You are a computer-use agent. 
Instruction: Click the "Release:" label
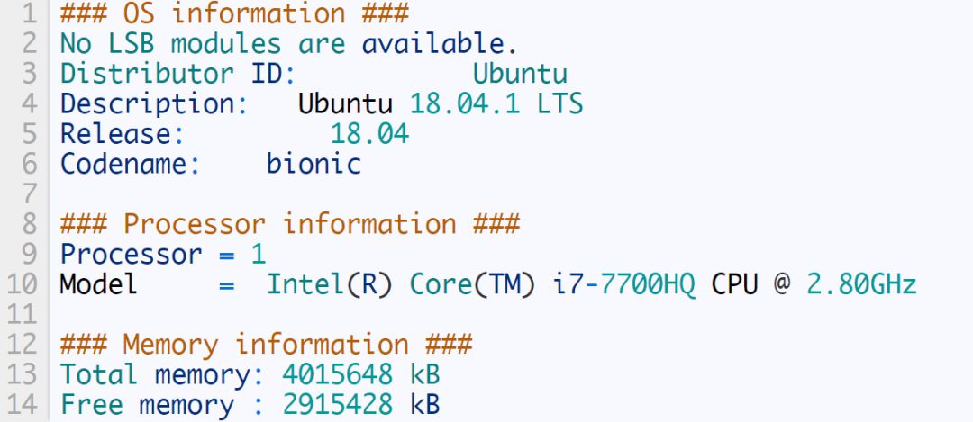(x=123, y=134)
